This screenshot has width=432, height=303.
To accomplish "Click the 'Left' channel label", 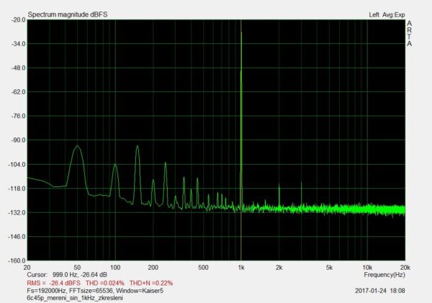I will (374, 15).
